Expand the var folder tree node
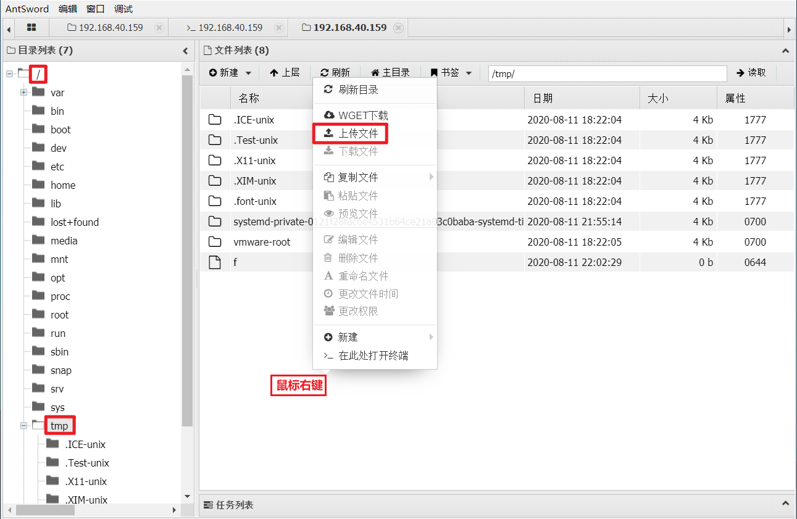The image size is (797, 519). point(23,93)
